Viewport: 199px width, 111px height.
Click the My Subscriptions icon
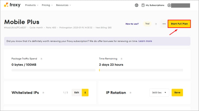coord(143,5)
